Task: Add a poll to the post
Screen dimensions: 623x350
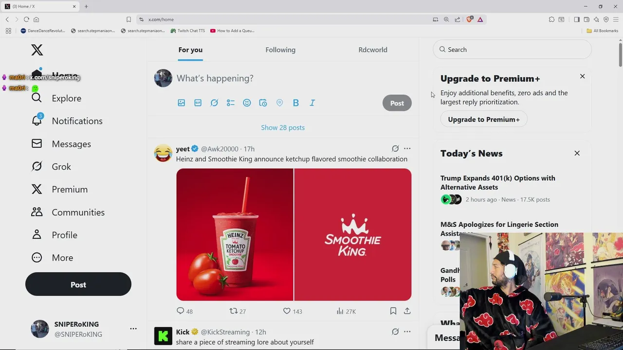Action: point(231,103)
